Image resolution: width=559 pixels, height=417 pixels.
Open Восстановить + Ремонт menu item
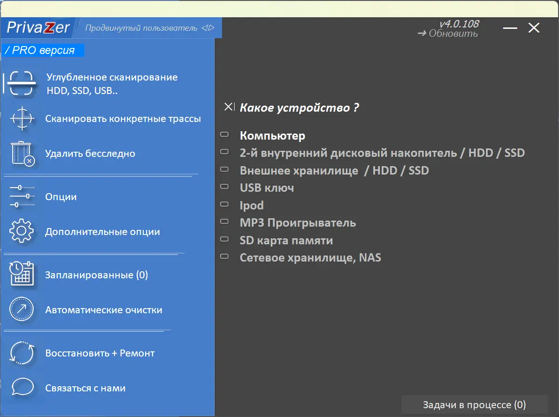pyautogui.click(x=100, y=353)
